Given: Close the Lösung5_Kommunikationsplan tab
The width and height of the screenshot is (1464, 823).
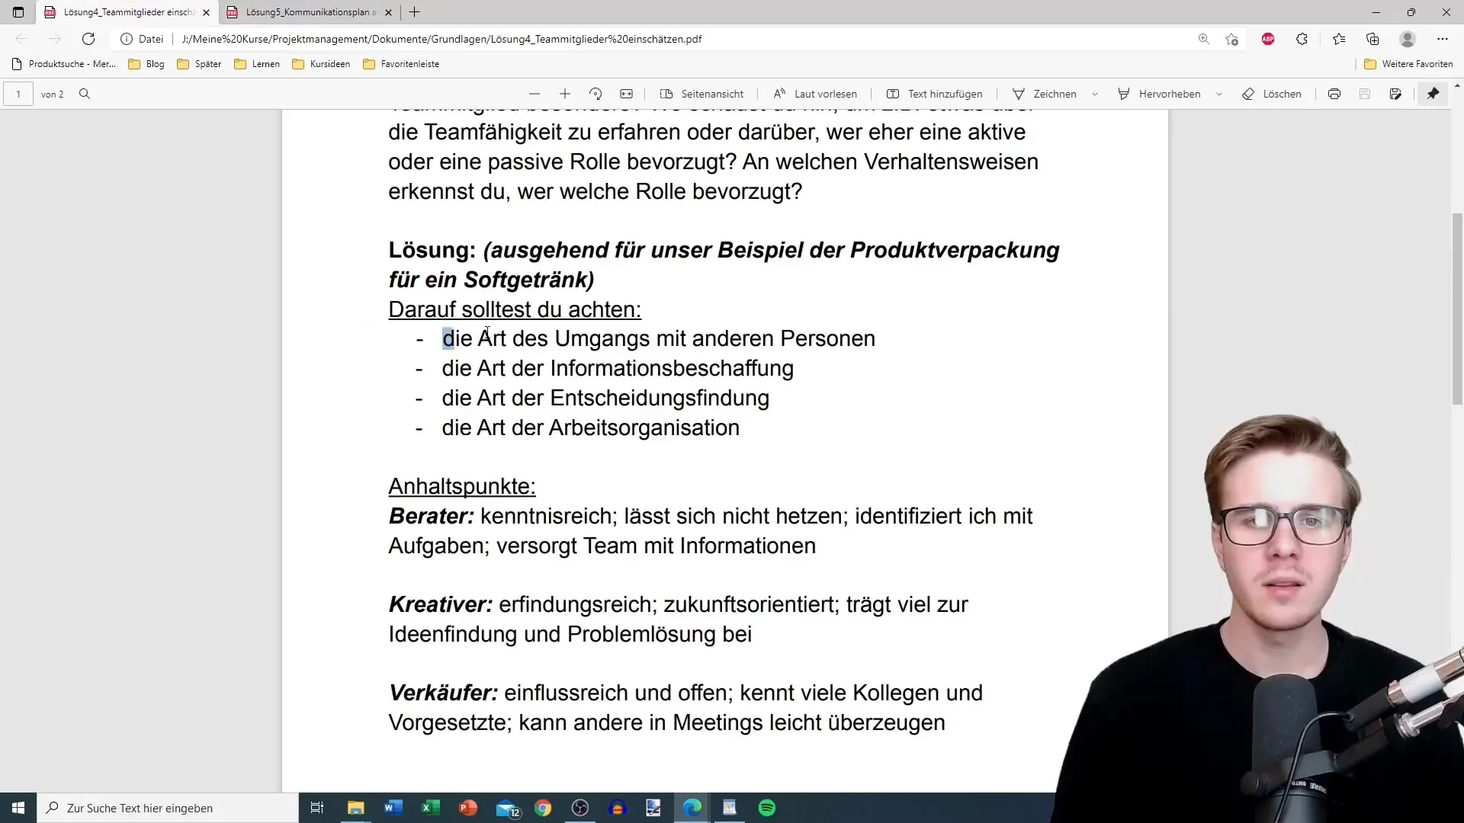Looking at the screenshot, I should pos(388,12).
